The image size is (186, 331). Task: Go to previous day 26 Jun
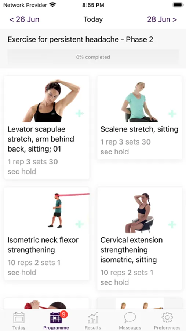(x=25, y=19)
